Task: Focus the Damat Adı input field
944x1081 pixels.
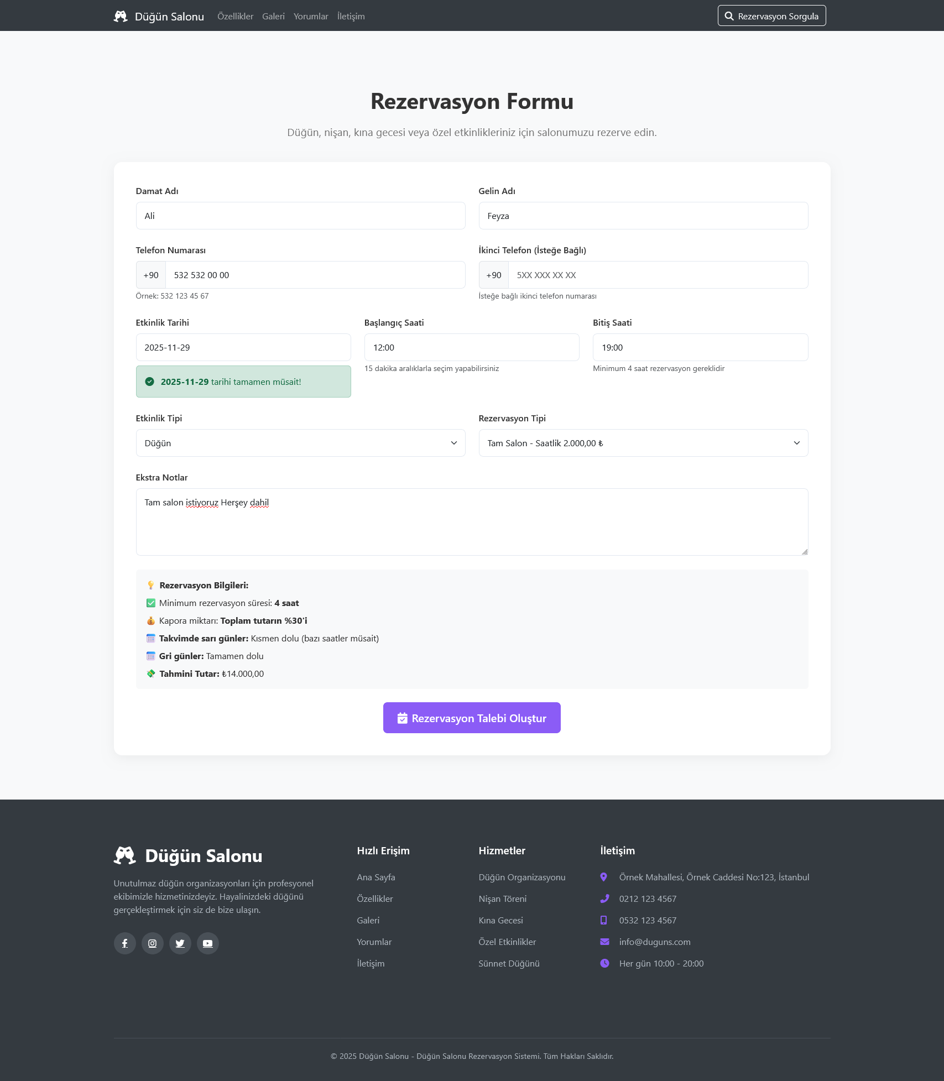Action: (300, 216)
